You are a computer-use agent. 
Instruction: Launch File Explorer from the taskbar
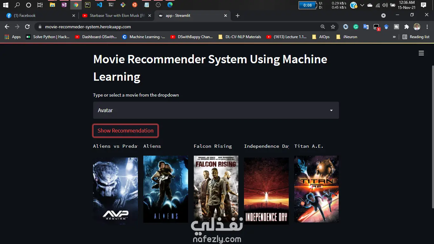click(52, 5)
